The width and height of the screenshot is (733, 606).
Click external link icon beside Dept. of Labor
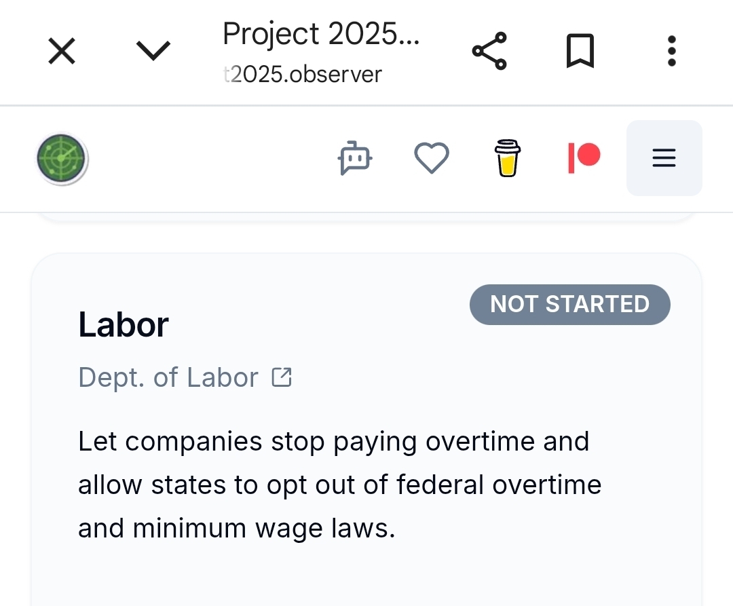tap(282, 377)
